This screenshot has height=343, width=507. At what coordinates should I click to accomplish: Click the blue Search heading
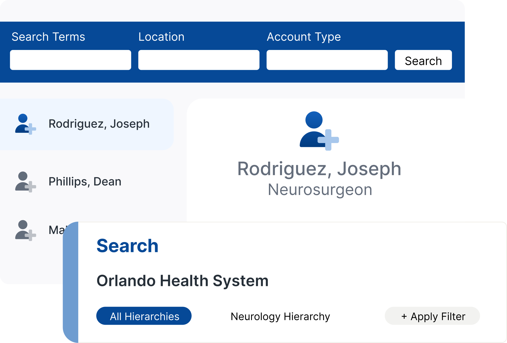point(127,246)
